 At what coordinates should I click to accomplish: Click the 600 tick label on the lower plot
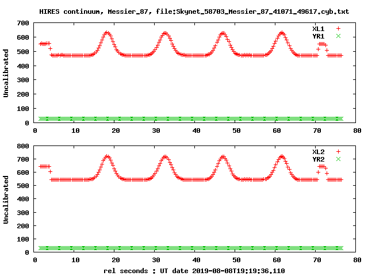click(23, 172)
